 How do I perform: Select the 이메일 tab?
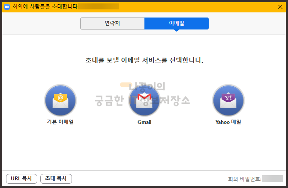click(x=177, y=23)
